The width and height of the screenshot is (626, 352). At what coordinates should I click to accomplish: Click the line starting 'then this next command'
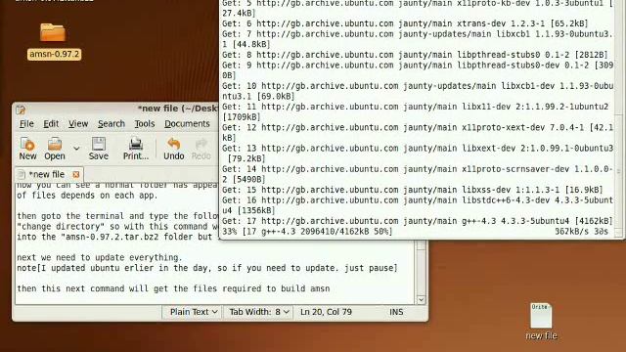(x=173, y=288)
